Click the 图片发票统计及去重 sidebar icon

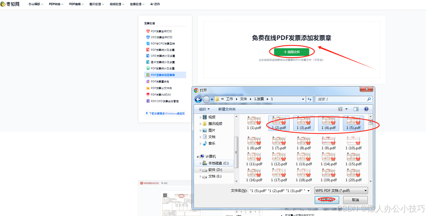[148, 62]
